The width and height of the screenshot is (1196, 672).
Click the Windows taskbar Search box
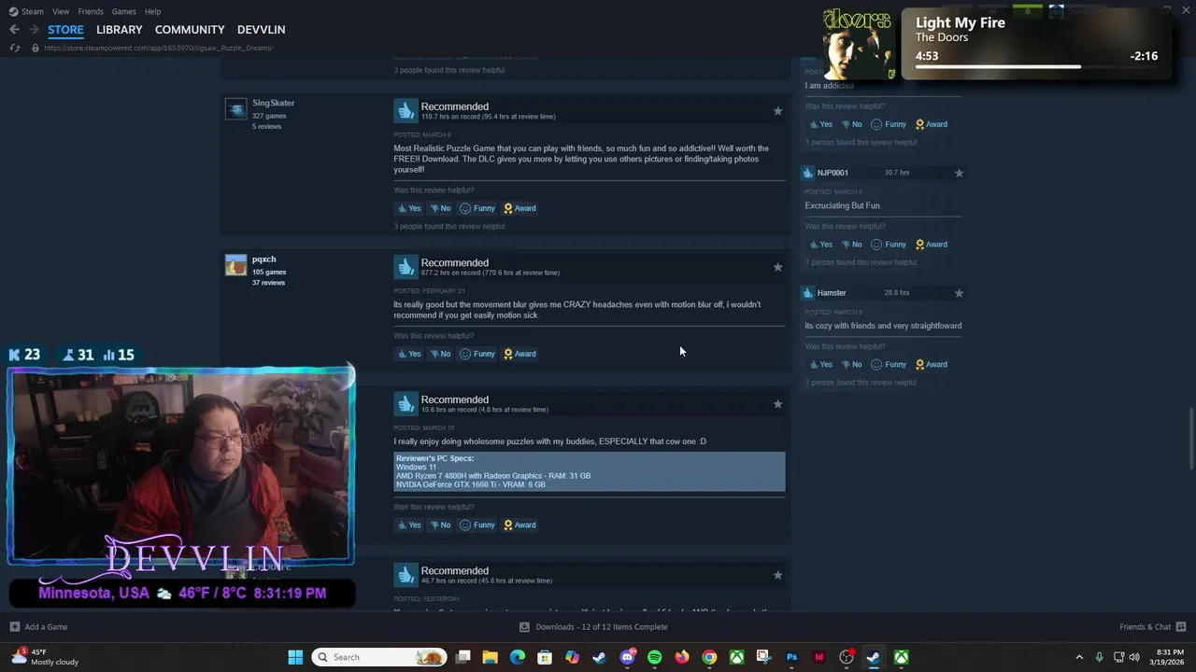[x=380, y=657]
